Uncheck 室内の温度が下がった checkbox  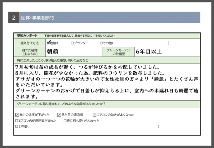[x=17, y=115]
